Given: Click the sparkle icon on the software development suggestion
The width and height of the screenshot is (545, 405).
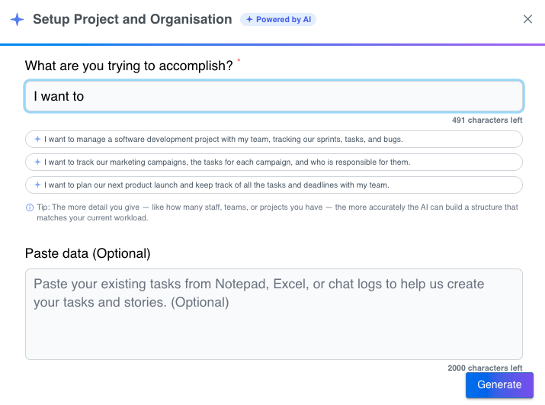Looking at the screenshot, I should pos(37,139).
